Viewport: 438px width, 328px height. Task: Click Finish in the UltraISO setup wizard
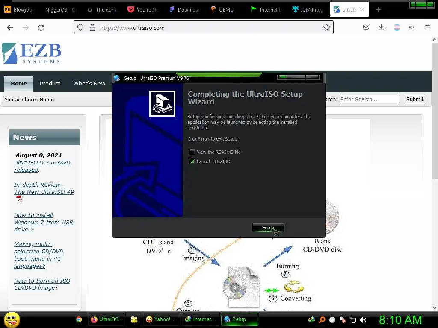[x=268, y=228]
